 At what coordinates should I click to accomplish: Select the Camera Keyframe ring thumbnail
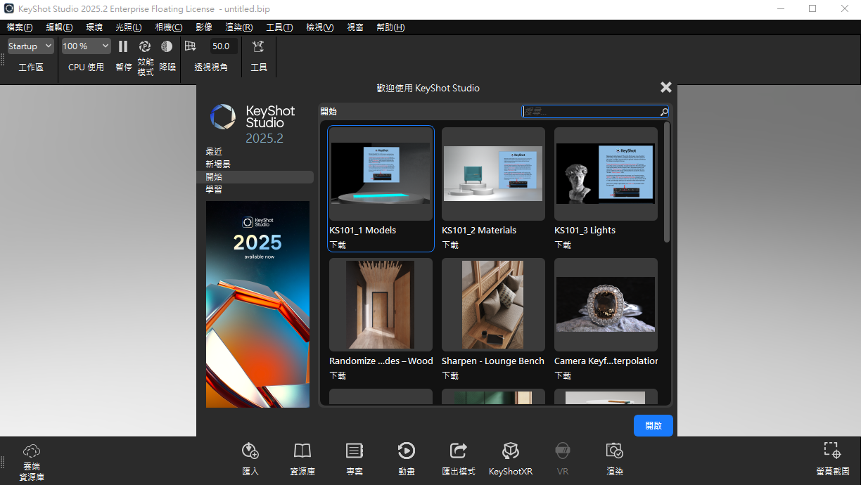click(606, 304)
